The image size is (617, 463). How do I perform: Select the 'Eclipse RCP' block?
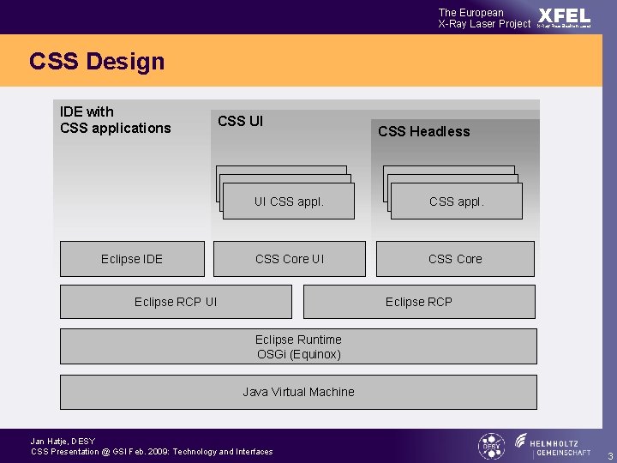coord(419,302)
